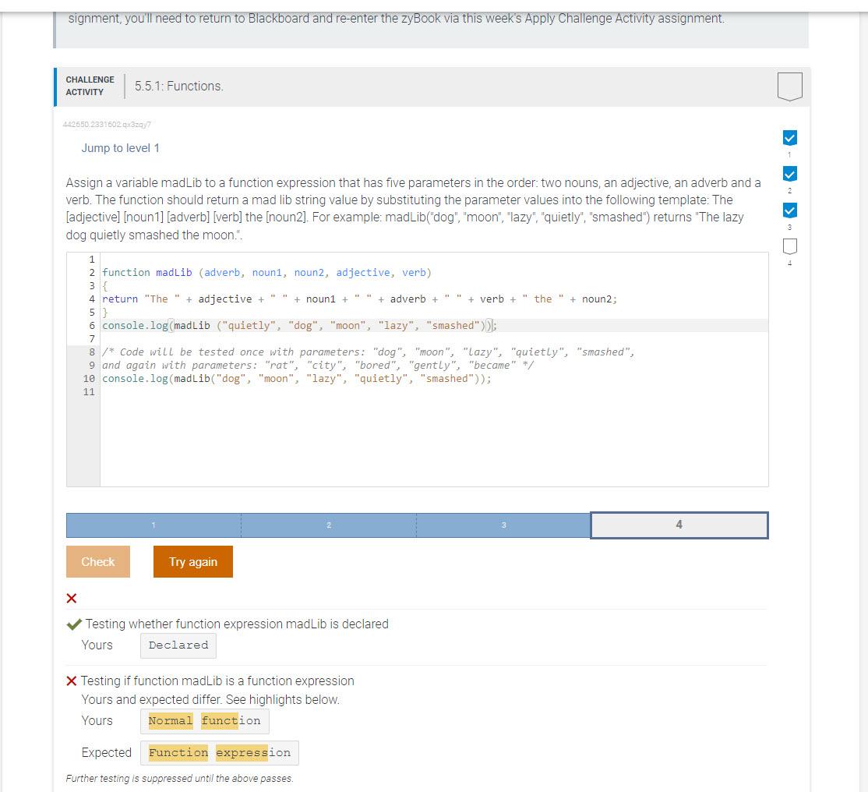This screenshot has width=868, height=792.
Task: Click the "Declared" result box under Yours
Action: pyautogui.click(x=178, y=645)
